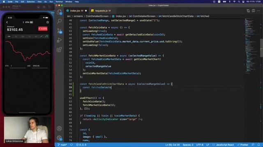Tap the line chart icon in simulator
Viewport: 263px width, 147px height.
pos(42,36)
